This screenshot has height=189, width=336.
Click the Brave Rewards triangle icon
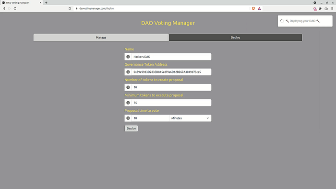(259, 9)
